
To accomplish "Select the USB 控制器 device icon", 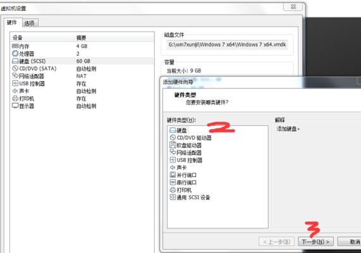I will [x=15, y=83].
